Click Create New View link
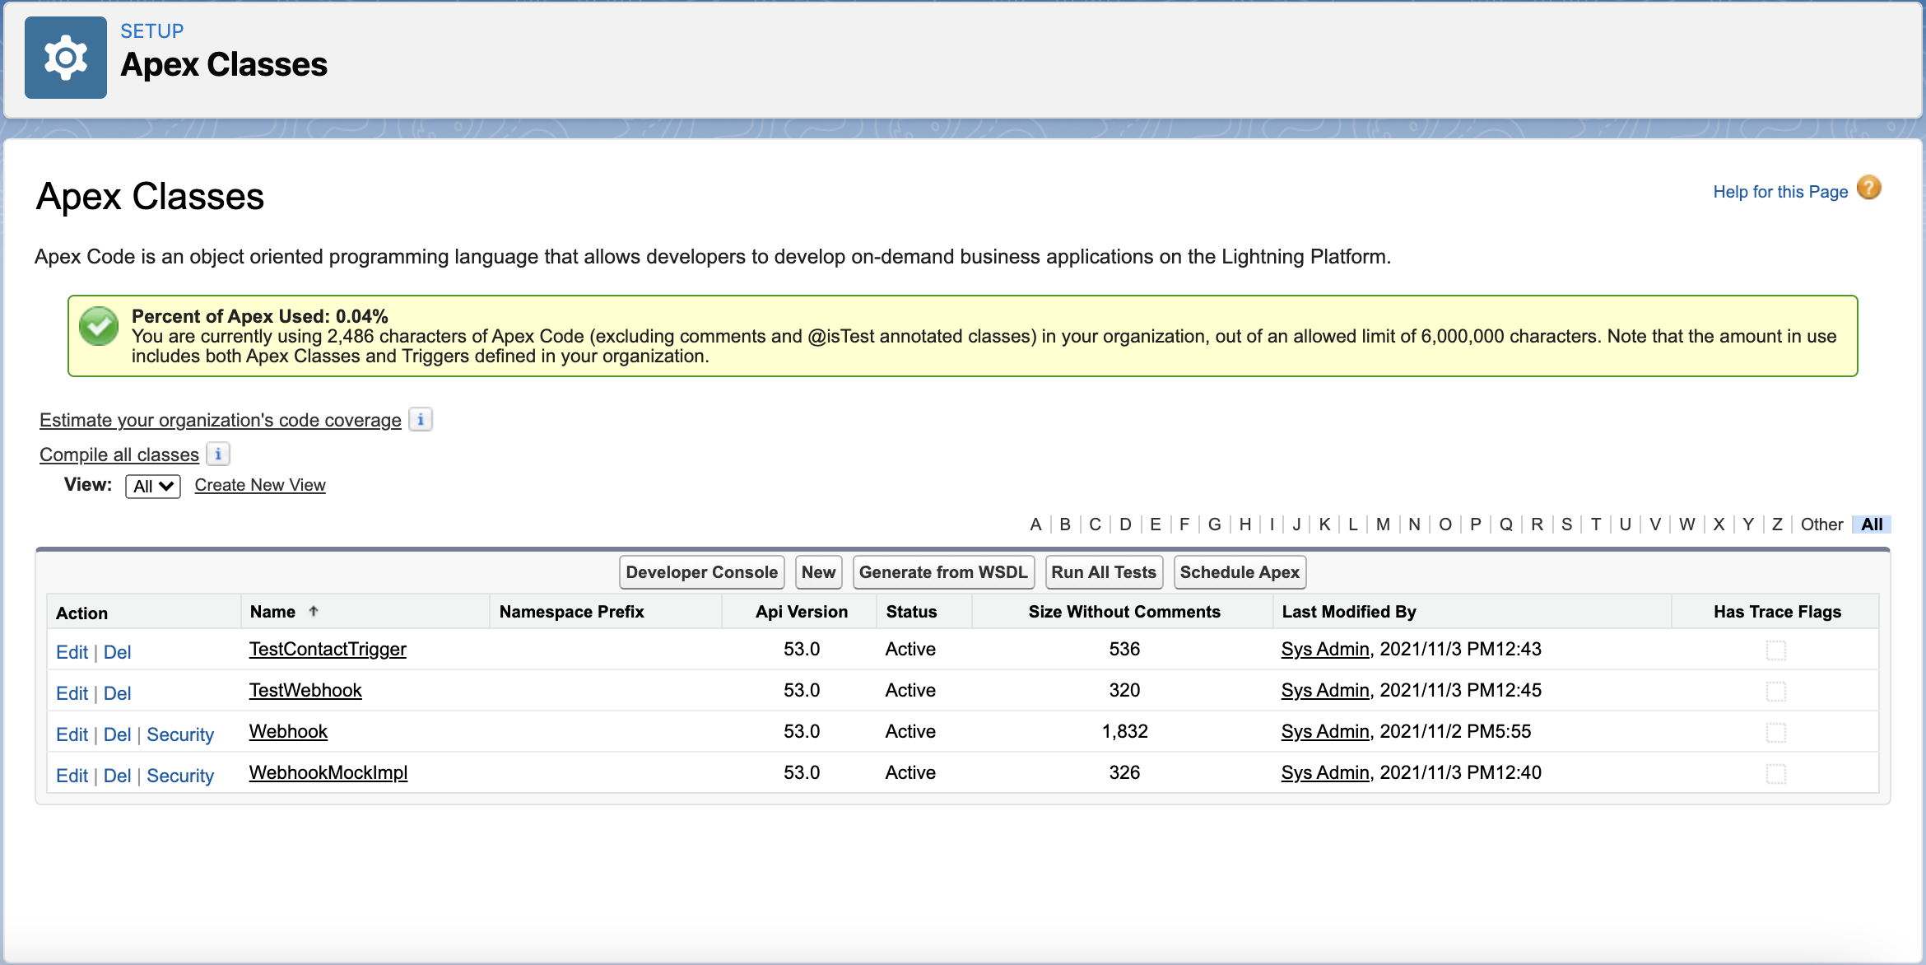This screenshot has height=965, width=1926. (260, 485)
